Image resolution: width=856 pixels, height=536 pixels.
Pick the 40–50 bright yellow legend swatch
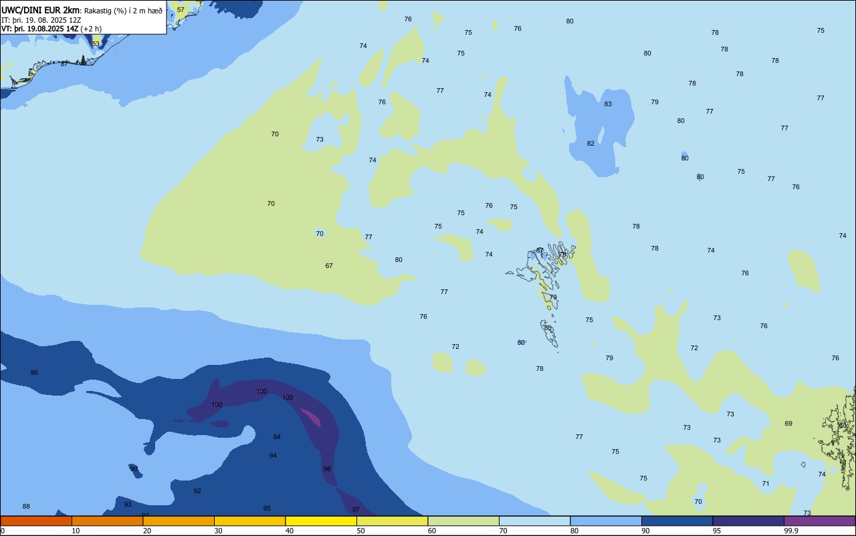[321, 521]
